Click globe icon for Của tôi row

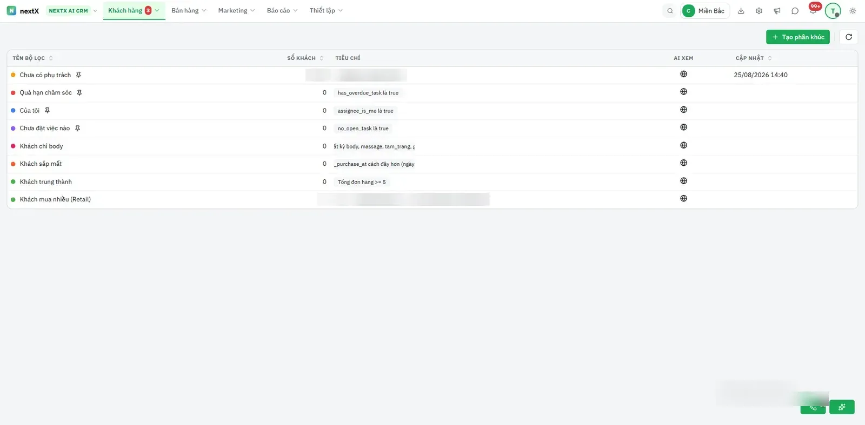(683, 110)
